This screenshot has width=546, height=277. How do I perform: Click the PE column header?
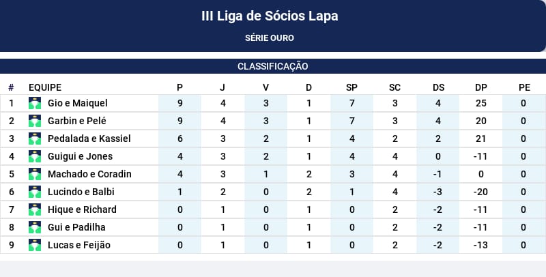pyautogui.click(x=524, y=87)
